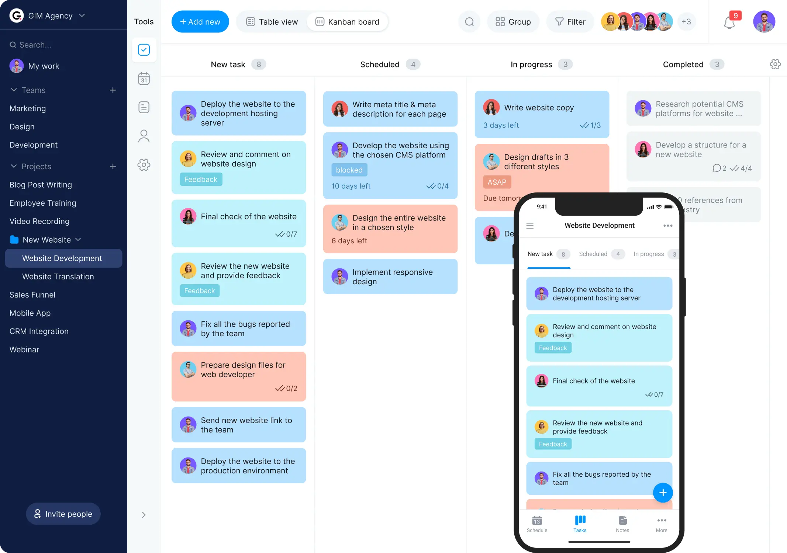
Task: Click the Table view icon
Action: coord(251,21)
